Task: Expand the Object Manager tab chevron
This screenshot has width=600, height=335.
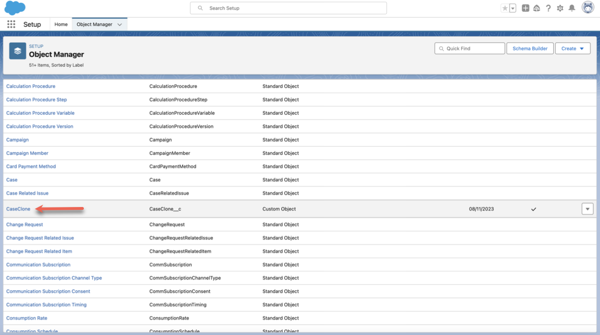Action: pos(120,24)
